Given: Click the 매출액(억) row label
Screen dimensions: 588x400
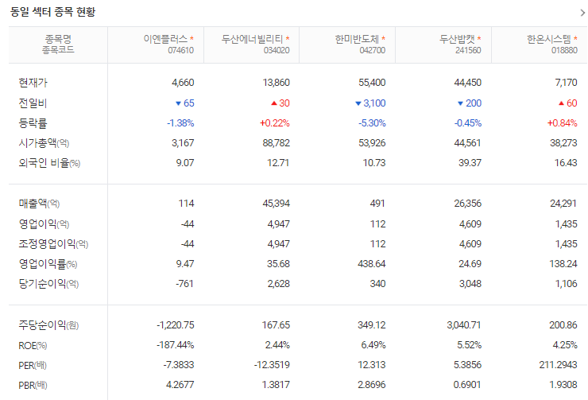Looking at the screenshot, I should (39, 204).
